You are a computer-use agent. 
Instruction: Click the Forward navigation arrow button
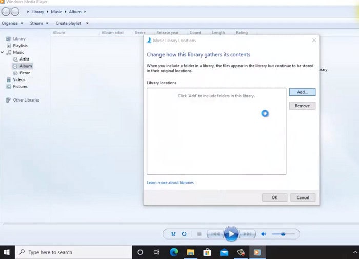(15, 12)
